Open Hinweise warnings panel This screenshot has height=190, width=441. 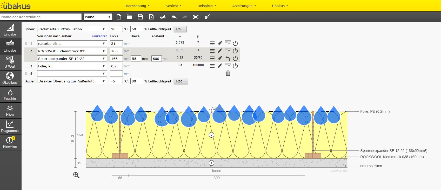10,143
